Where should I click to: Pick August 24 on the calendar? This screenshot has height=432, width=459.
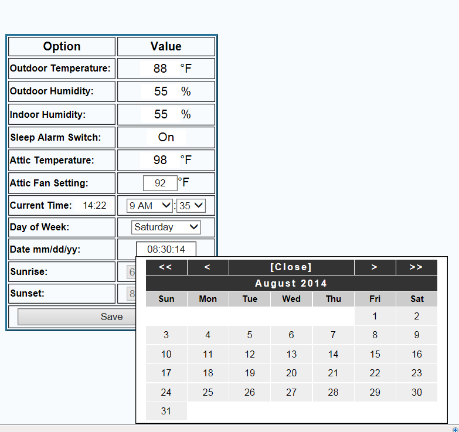166,392
